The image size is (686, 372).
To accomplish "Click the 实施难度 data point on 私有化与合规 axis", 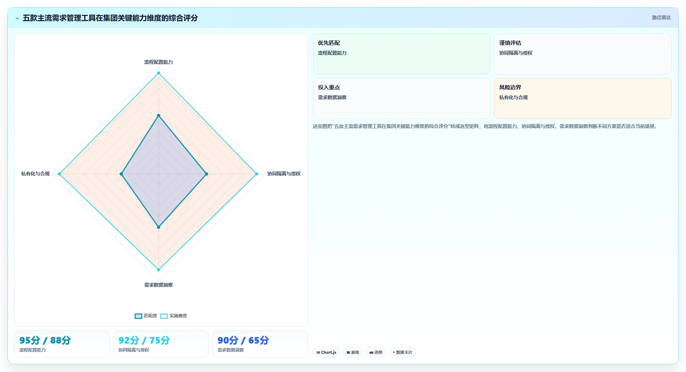I will click(x=59, y=174).
